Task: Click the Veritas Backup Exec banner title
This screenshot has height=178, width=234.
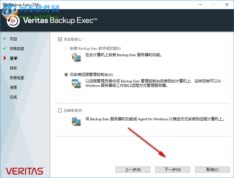Action: pos(60,20)
